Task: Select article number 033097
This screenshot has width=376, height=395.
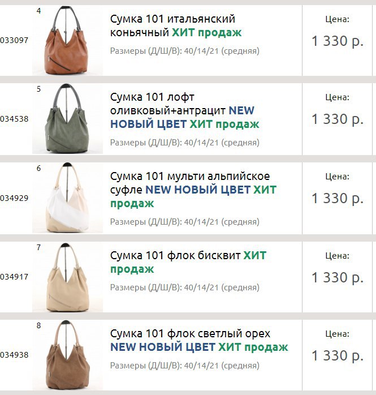Action: tap(14, 40)
